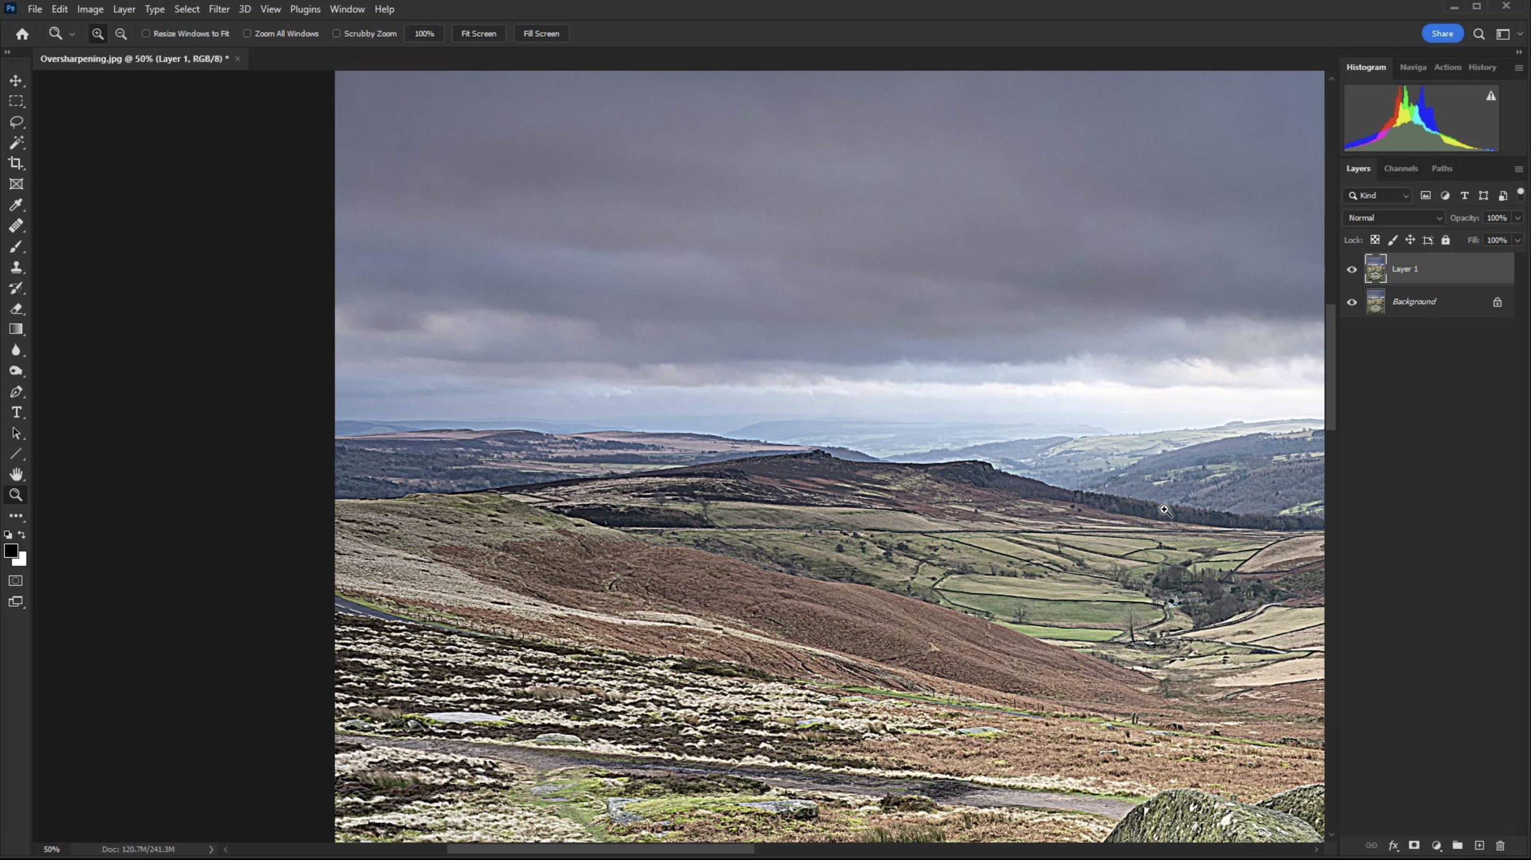
Task: Delete layer using the trash icon
Action: tap(1500, 845)
